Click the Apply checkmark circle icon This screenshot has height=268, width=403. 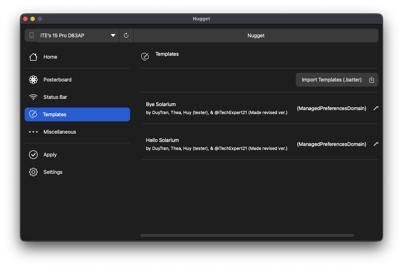coord(33,155)
